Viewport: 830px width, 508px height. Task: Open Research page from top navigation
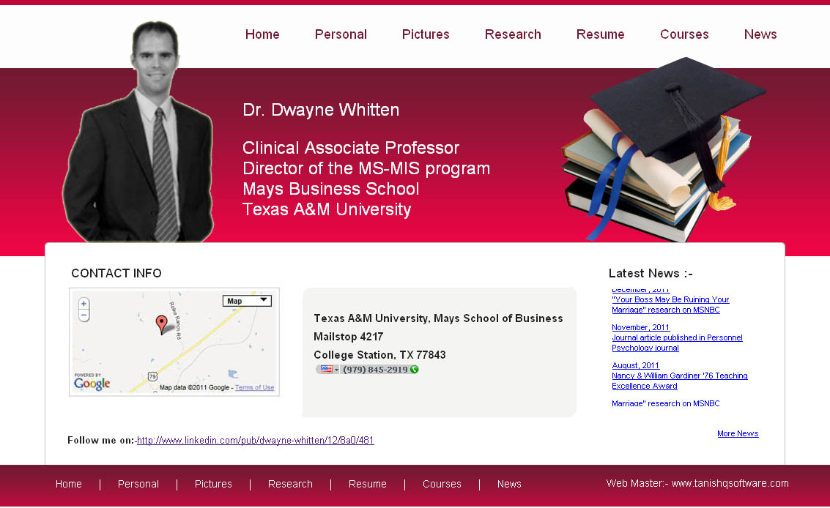click(x=513, y=34)
